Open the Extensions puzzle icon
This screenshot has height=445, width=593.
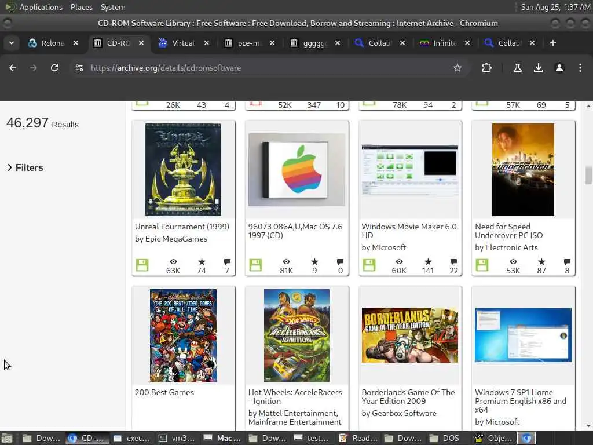(486, 68)
